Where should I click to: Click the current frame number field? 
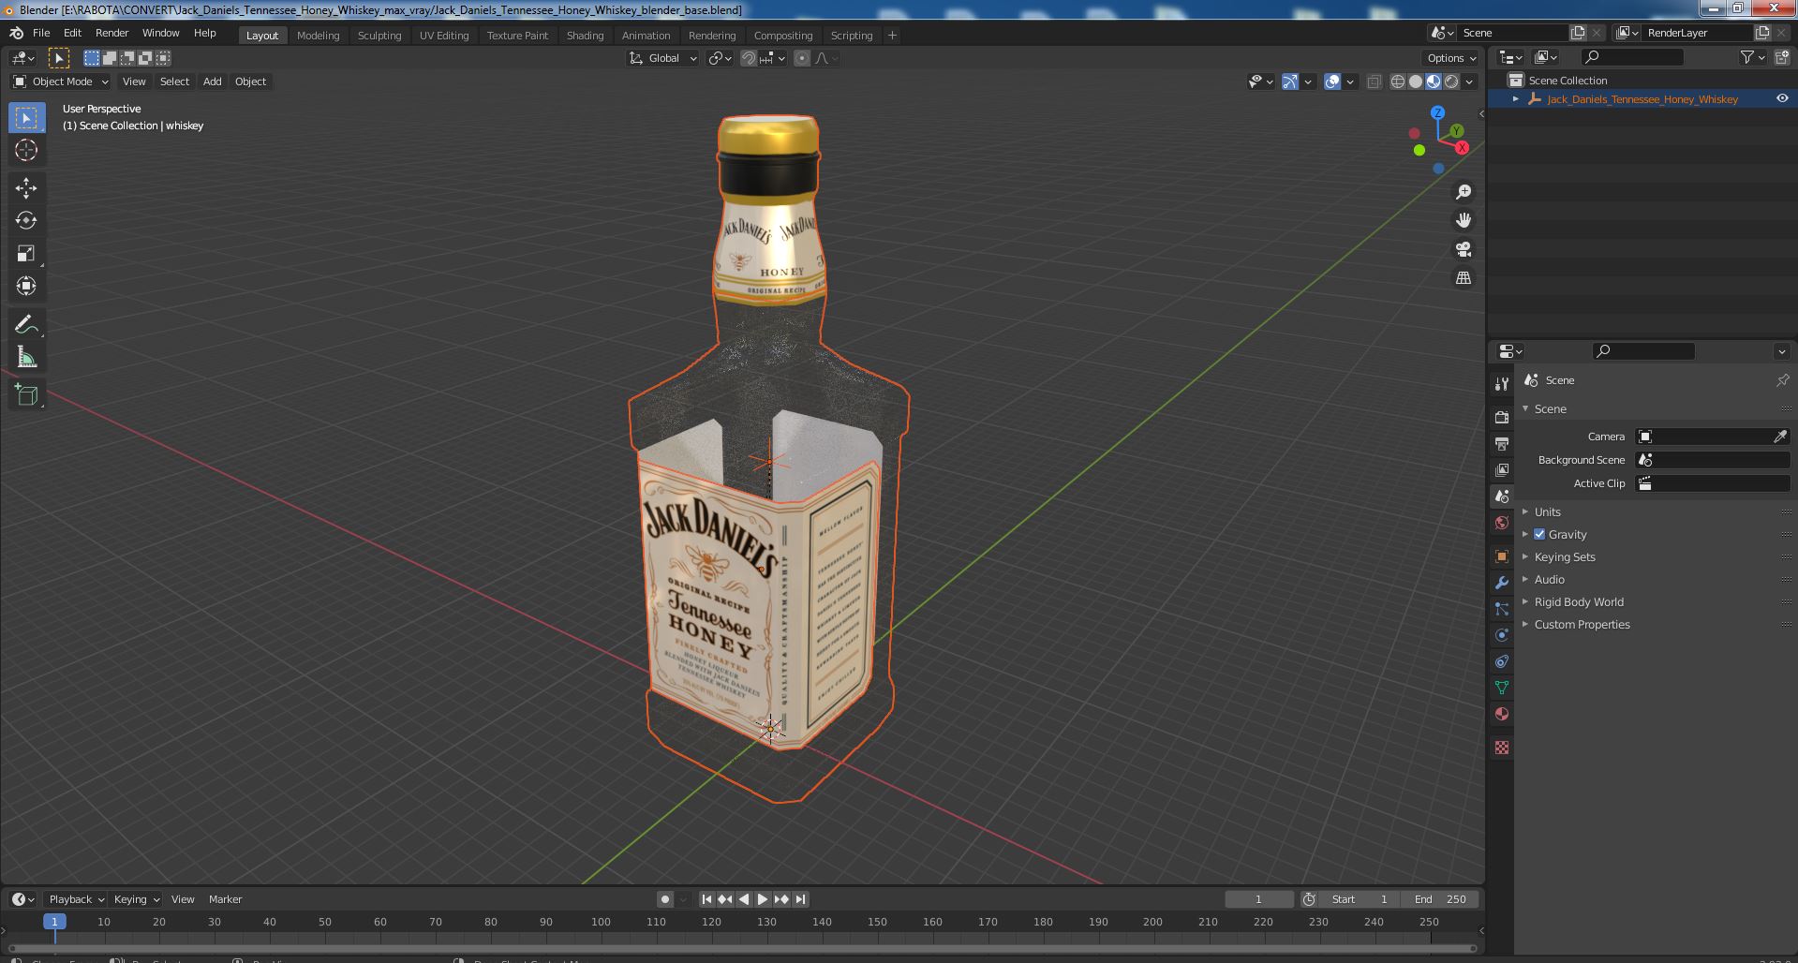pyautogui.click(x=1258, y=899)
